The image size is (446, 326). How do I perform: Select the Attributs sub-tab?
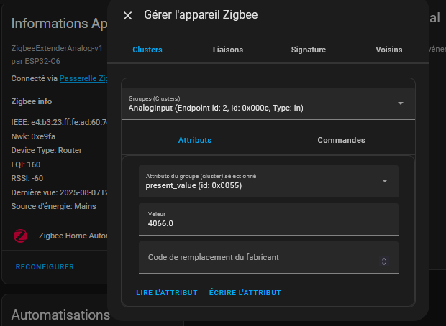point(195,140)
